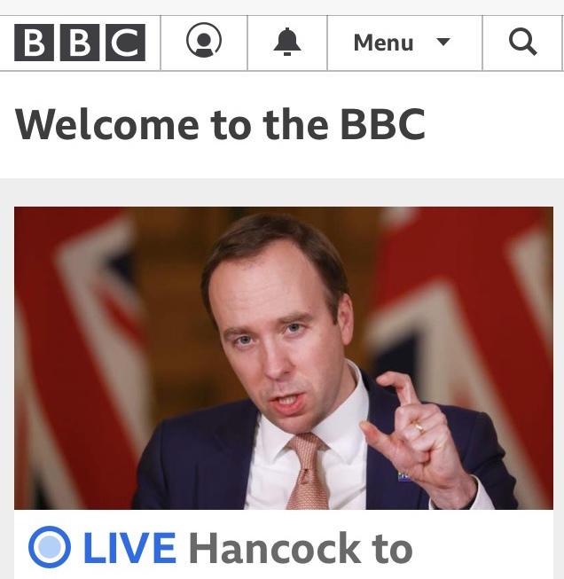Open the account sign-in profile icon
The width and height of the screenshot is (564, 579).
click(x=204, y=40)
